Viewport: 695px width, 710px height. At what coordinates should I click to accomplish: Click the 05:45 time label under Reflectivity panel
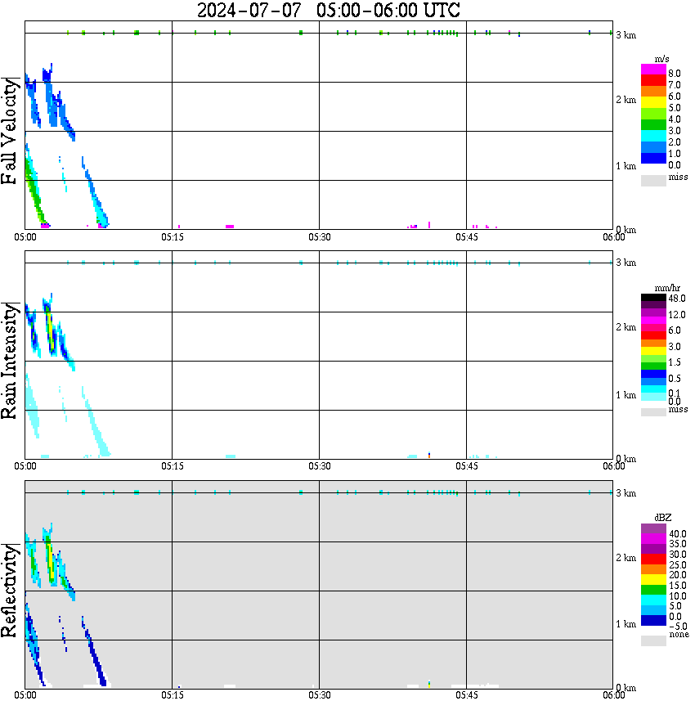pos(466,695)
